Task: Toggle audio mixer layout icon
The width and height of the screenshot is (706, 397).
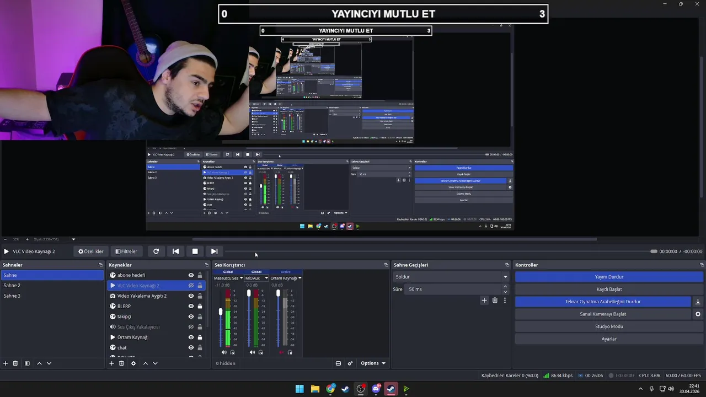Action: 338,363
